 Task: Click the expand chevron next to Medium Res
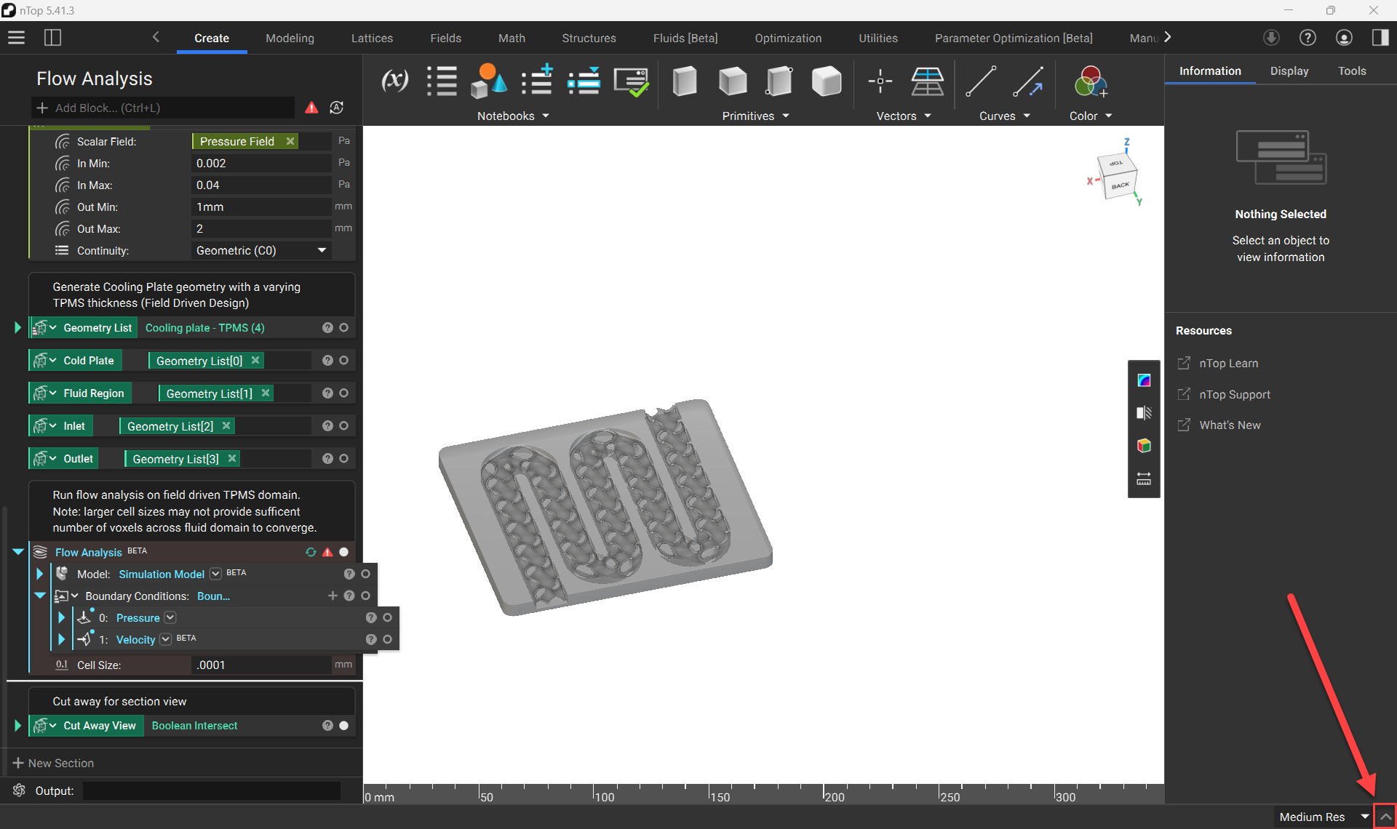1385,817
